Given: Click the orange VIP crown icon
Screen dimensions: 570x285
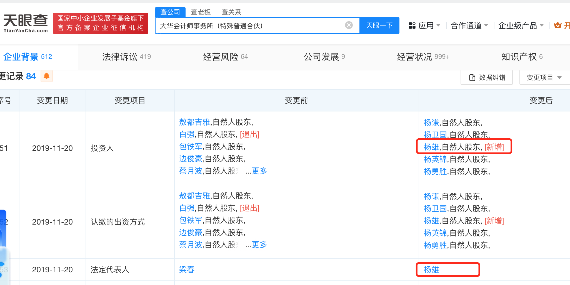Looking at the screenshot, I should [x=557, y=26].
